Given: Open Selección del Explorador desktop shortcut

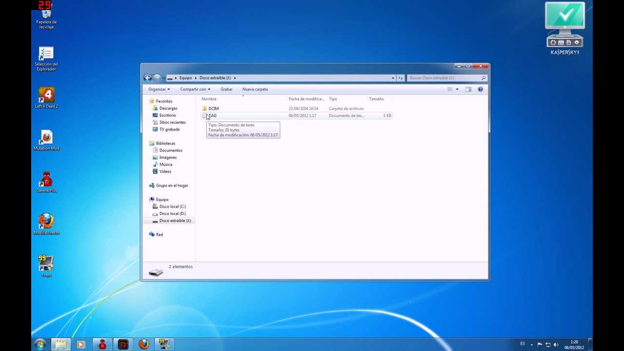Looking at the screenshot, I should [x=46, y=58].
